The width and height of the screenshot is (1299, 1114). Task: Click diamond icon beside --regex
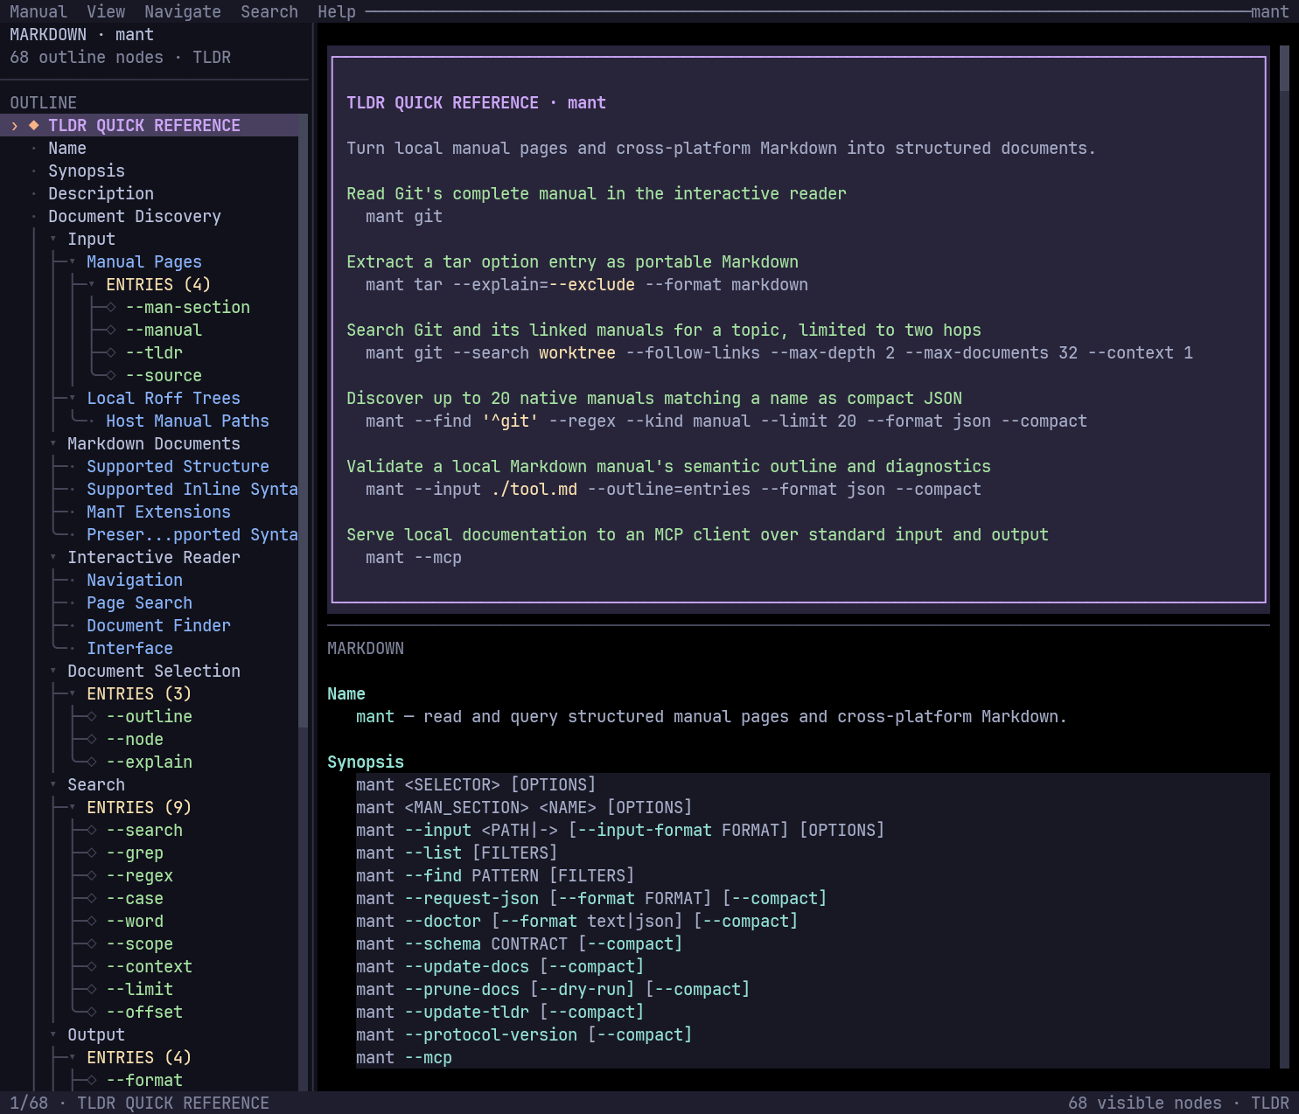92,875
